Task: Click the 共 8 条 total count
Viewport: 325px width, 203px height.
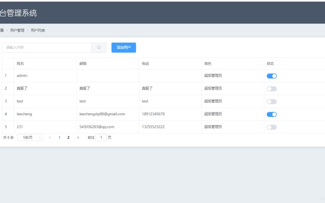Action: click(x=8, y=138)
